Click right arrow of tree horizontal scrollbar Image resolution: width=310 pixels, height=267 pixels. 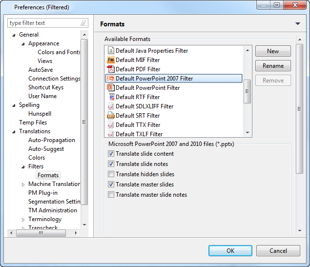(76, 233)
